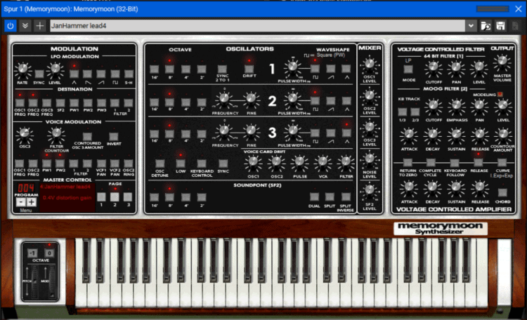Set oscillator 1 octave to 16'
527x320 pixels.
(x=155, y=69)
